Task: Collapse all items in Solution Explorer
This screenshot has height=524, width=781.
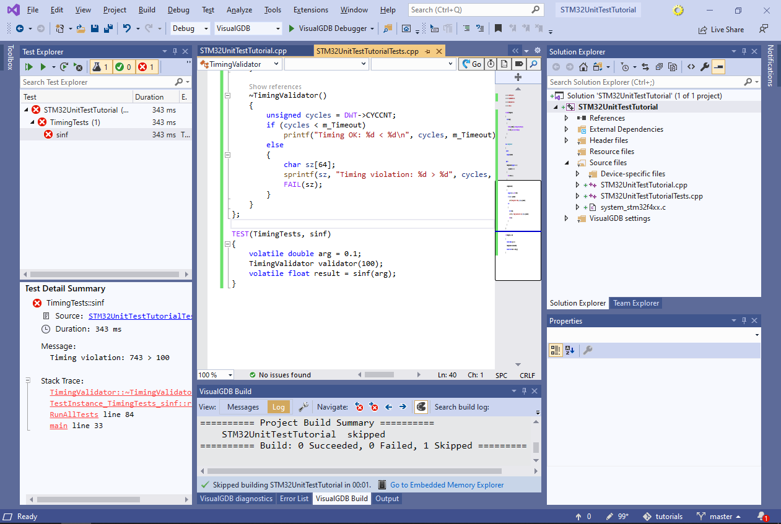Action: 659,67
